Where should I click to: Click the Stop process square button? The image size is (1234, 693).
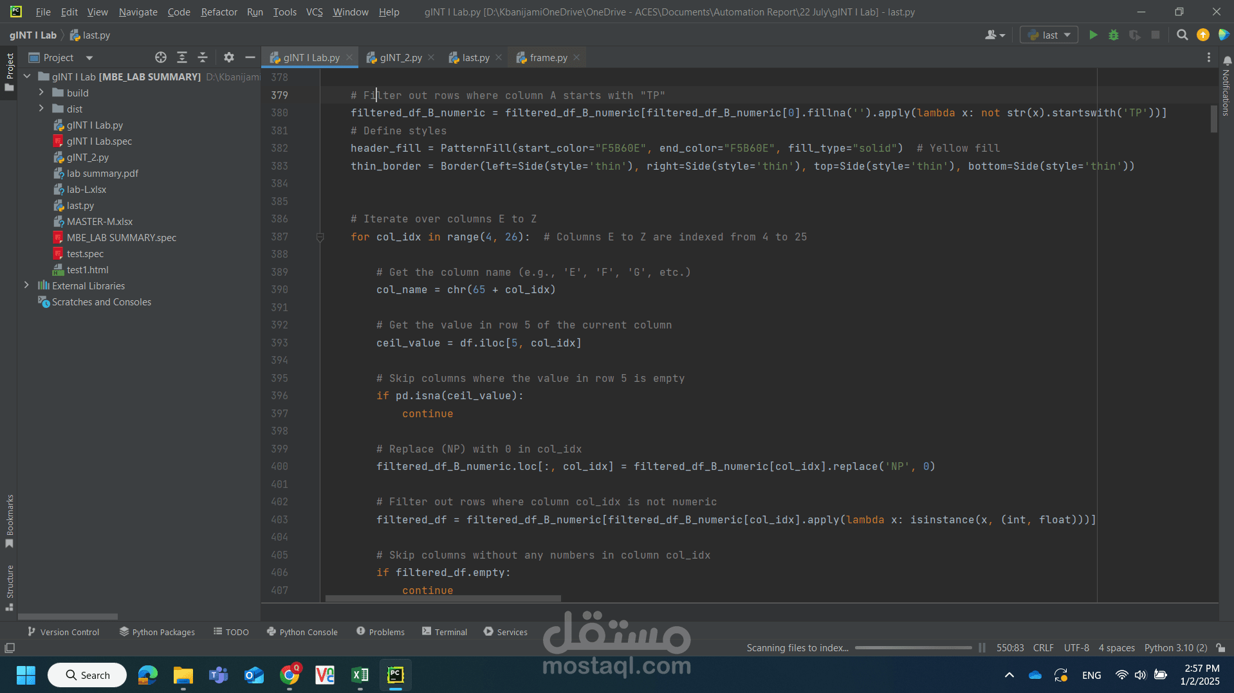pos(1156,35)
